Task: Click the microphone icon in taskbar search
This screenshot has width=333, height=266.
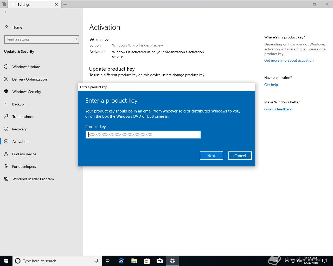Action: [x=97, y=261]
